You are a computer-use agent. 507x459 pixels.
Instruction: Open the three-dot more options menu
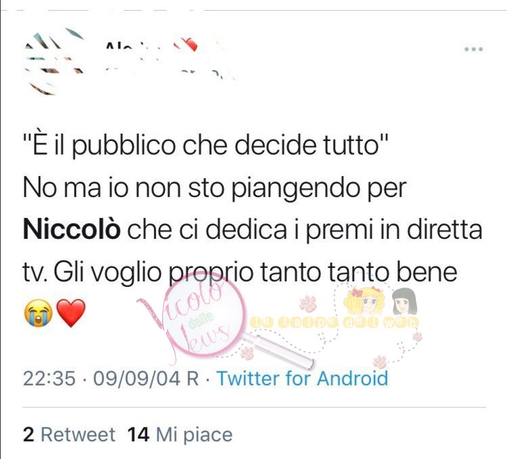click(x=474, y=49)
